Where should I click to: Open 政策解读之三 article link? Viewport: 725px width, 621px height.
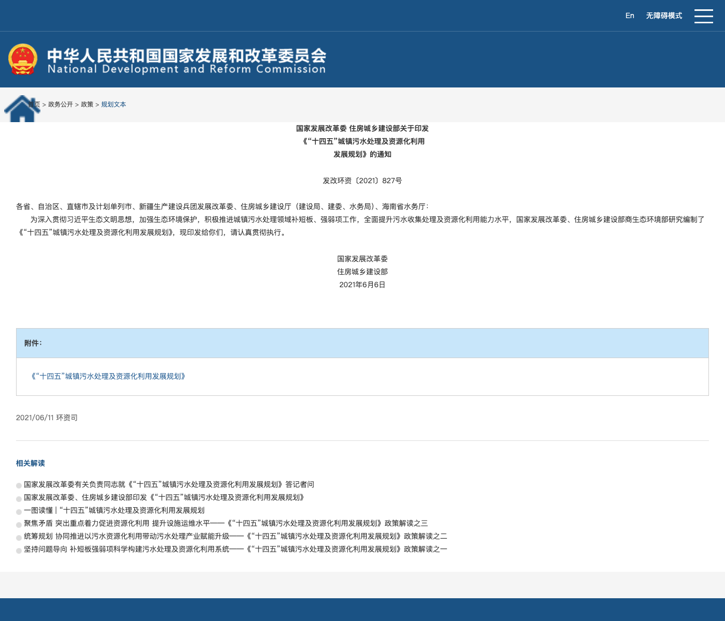[226, 523]
